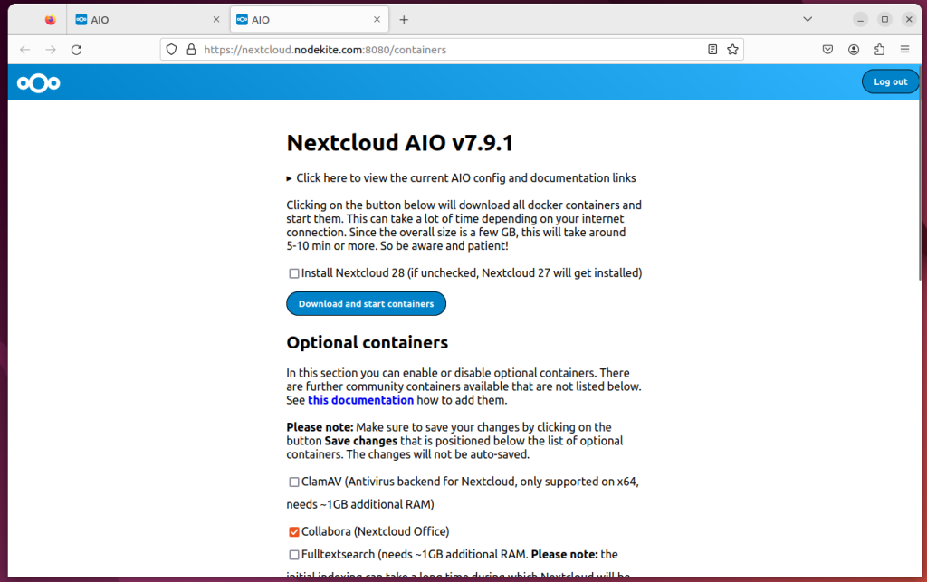This screenshot has width=927, height=582.
Task: Open the extensions puzzle-piece icon
Action: click(879, 49)
